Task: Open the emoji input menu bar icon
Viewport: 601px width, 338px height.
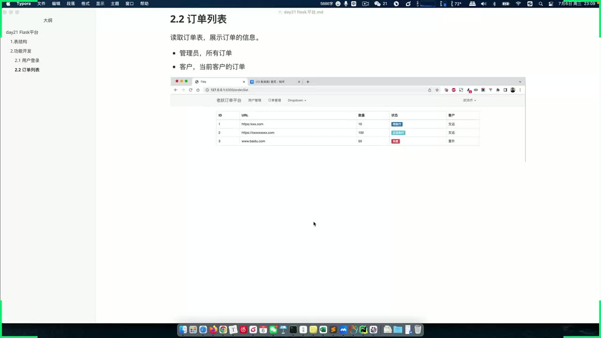Action: (x=338, y=4)
